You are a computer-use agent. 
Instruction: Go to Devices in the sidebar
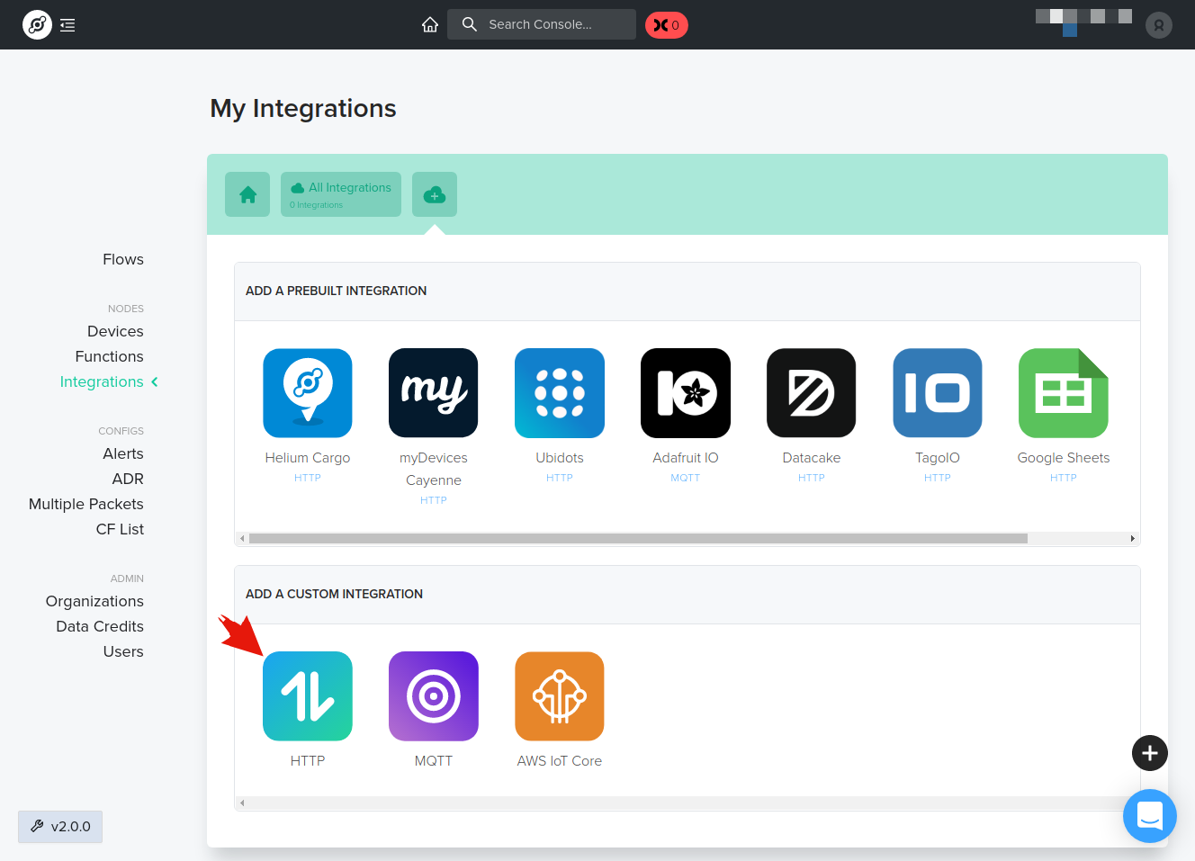click(115, 331)
